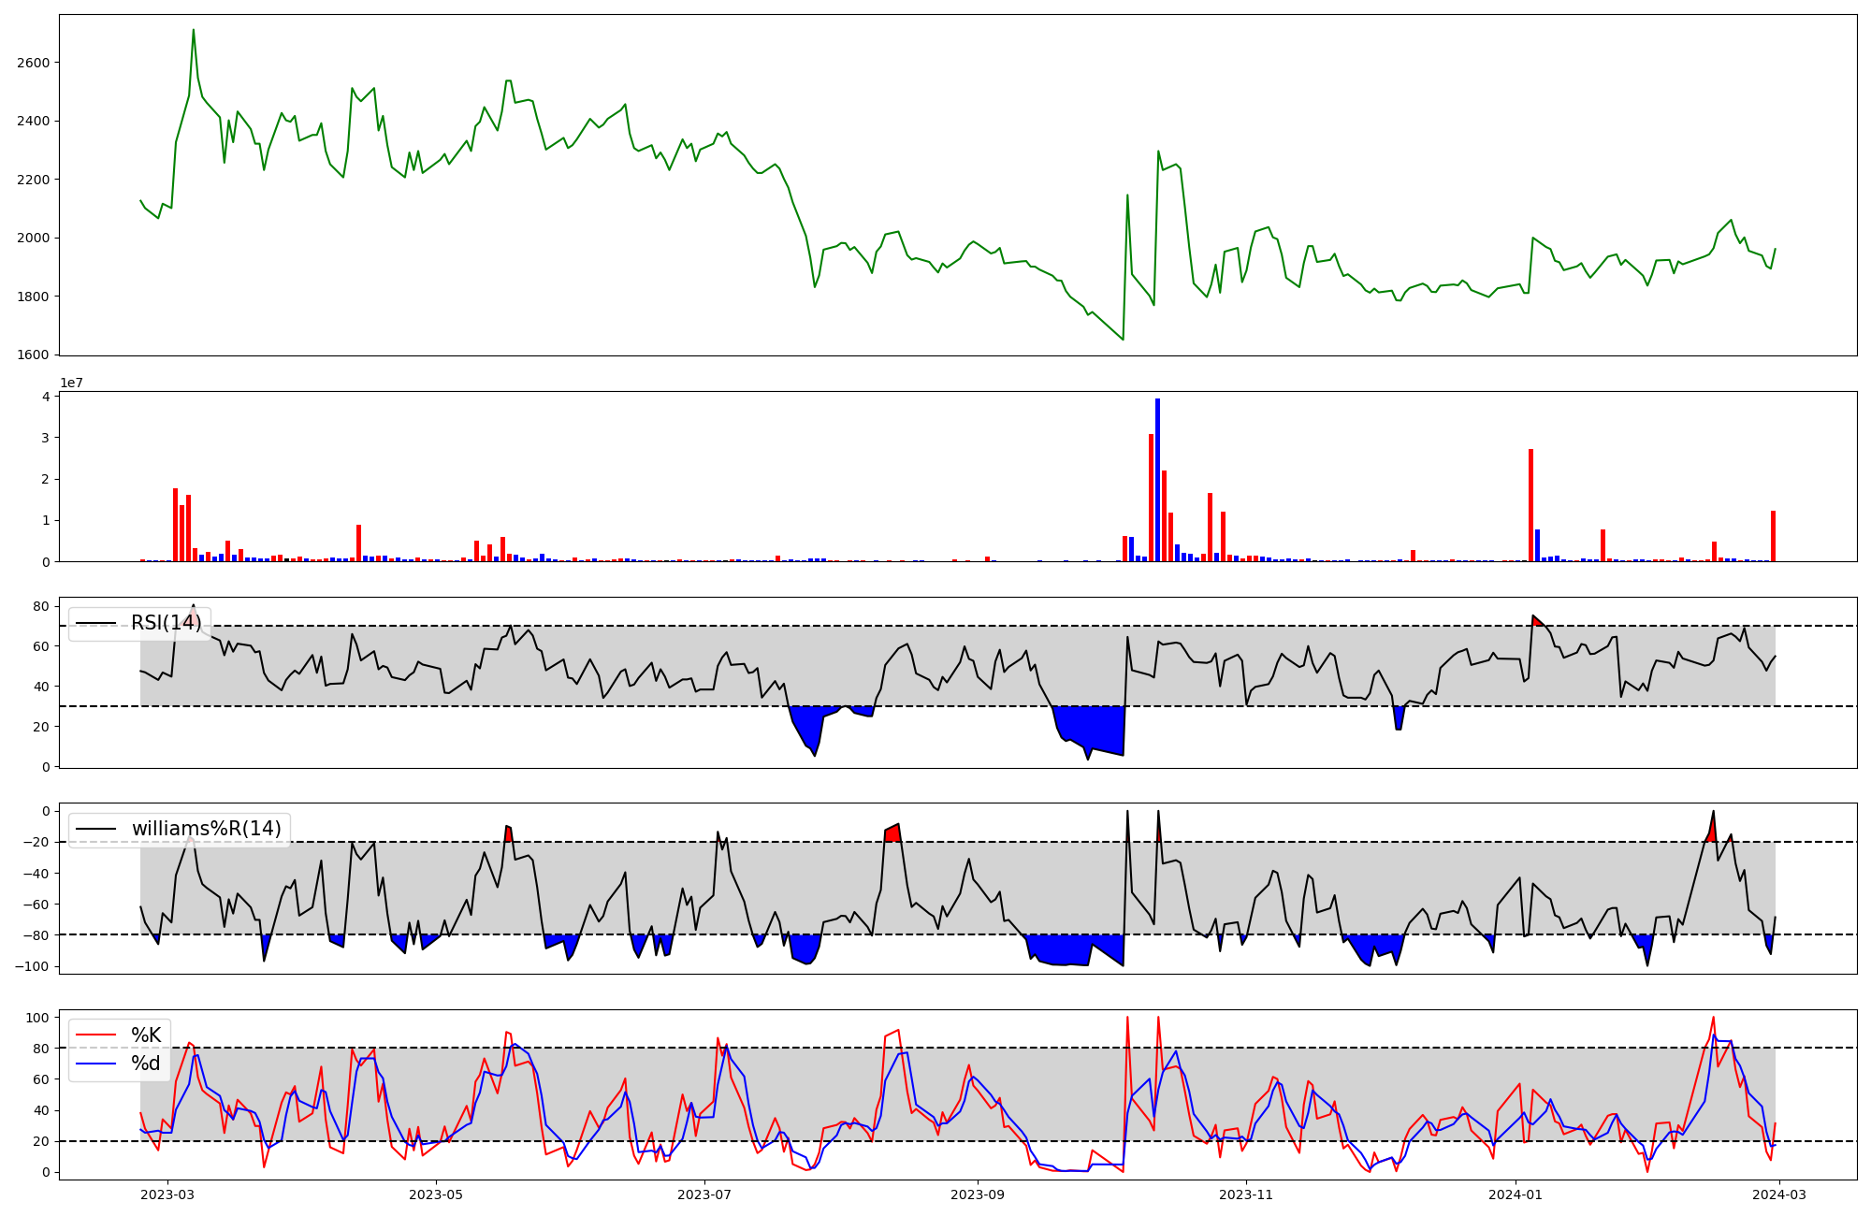This screenshot has width=1871, height=1216.
Task: Click the 2023-03 date tick label
Action: [x=167, y=1194]
